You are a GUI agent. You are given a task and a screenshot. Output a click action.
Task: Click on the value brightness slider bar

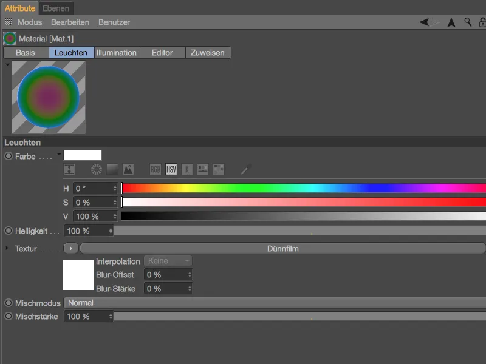[303, 216]
